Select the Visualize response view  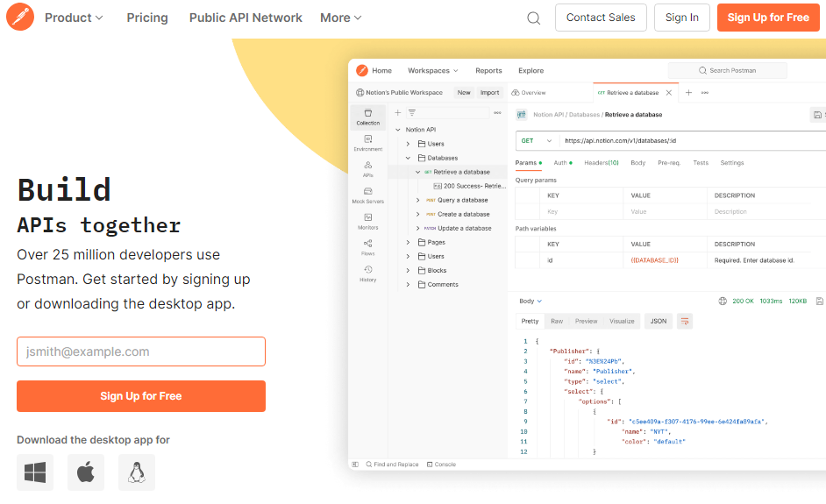point(622,322)
